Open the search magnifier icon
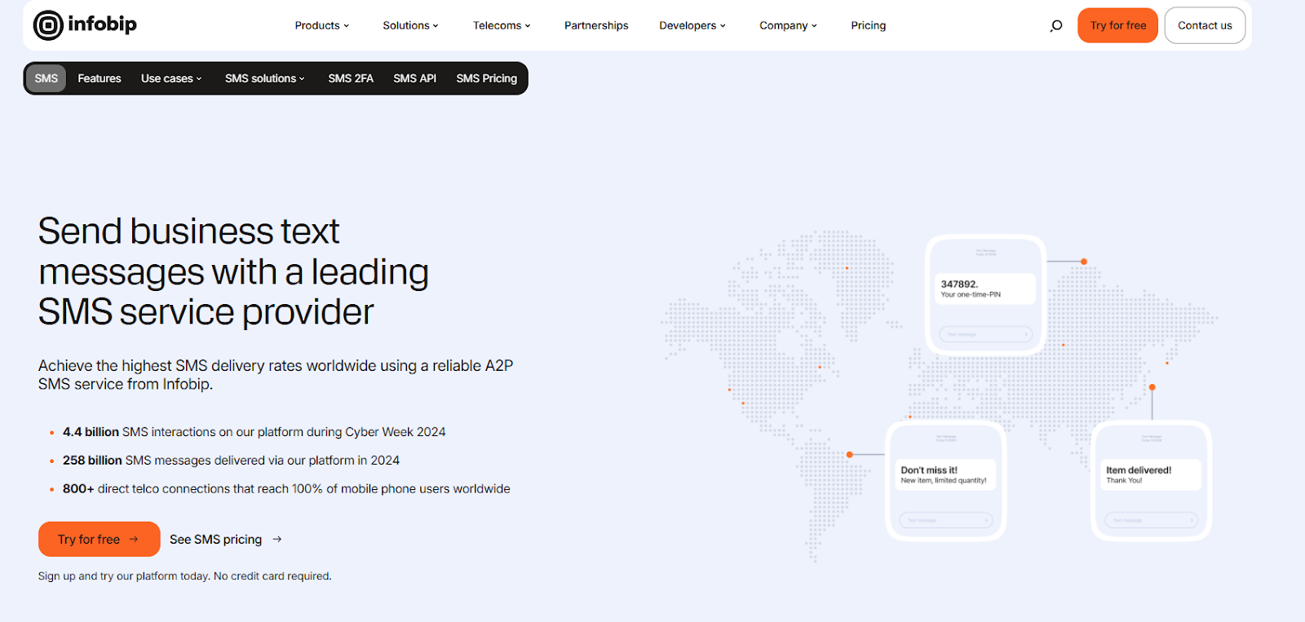 point(1056,25)
